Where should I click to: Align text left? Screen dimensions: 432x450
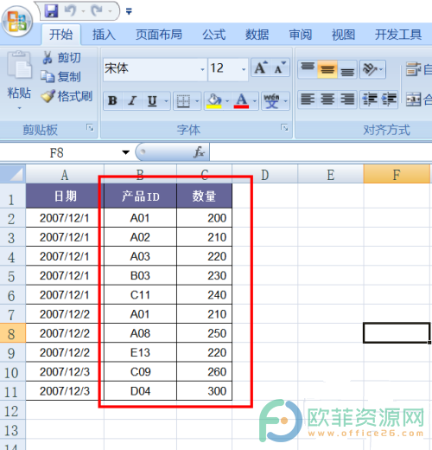tap(308, 100)
